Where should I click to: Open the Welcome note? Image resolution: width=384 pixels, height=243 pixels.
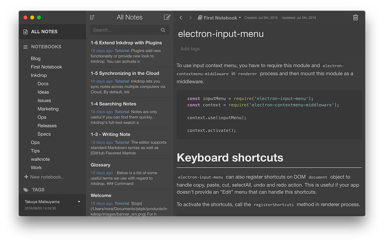[129, 203]
